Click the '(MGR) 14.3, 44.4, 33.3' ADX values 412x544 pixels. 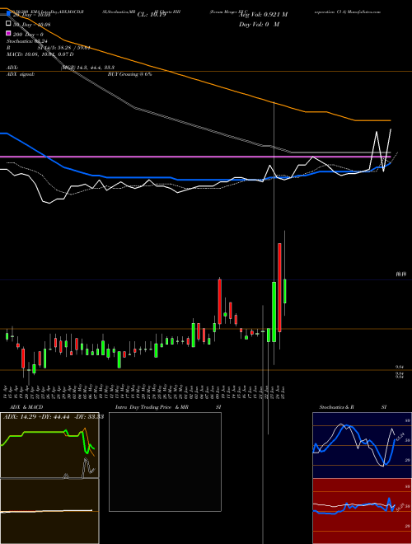pos(87,68)
